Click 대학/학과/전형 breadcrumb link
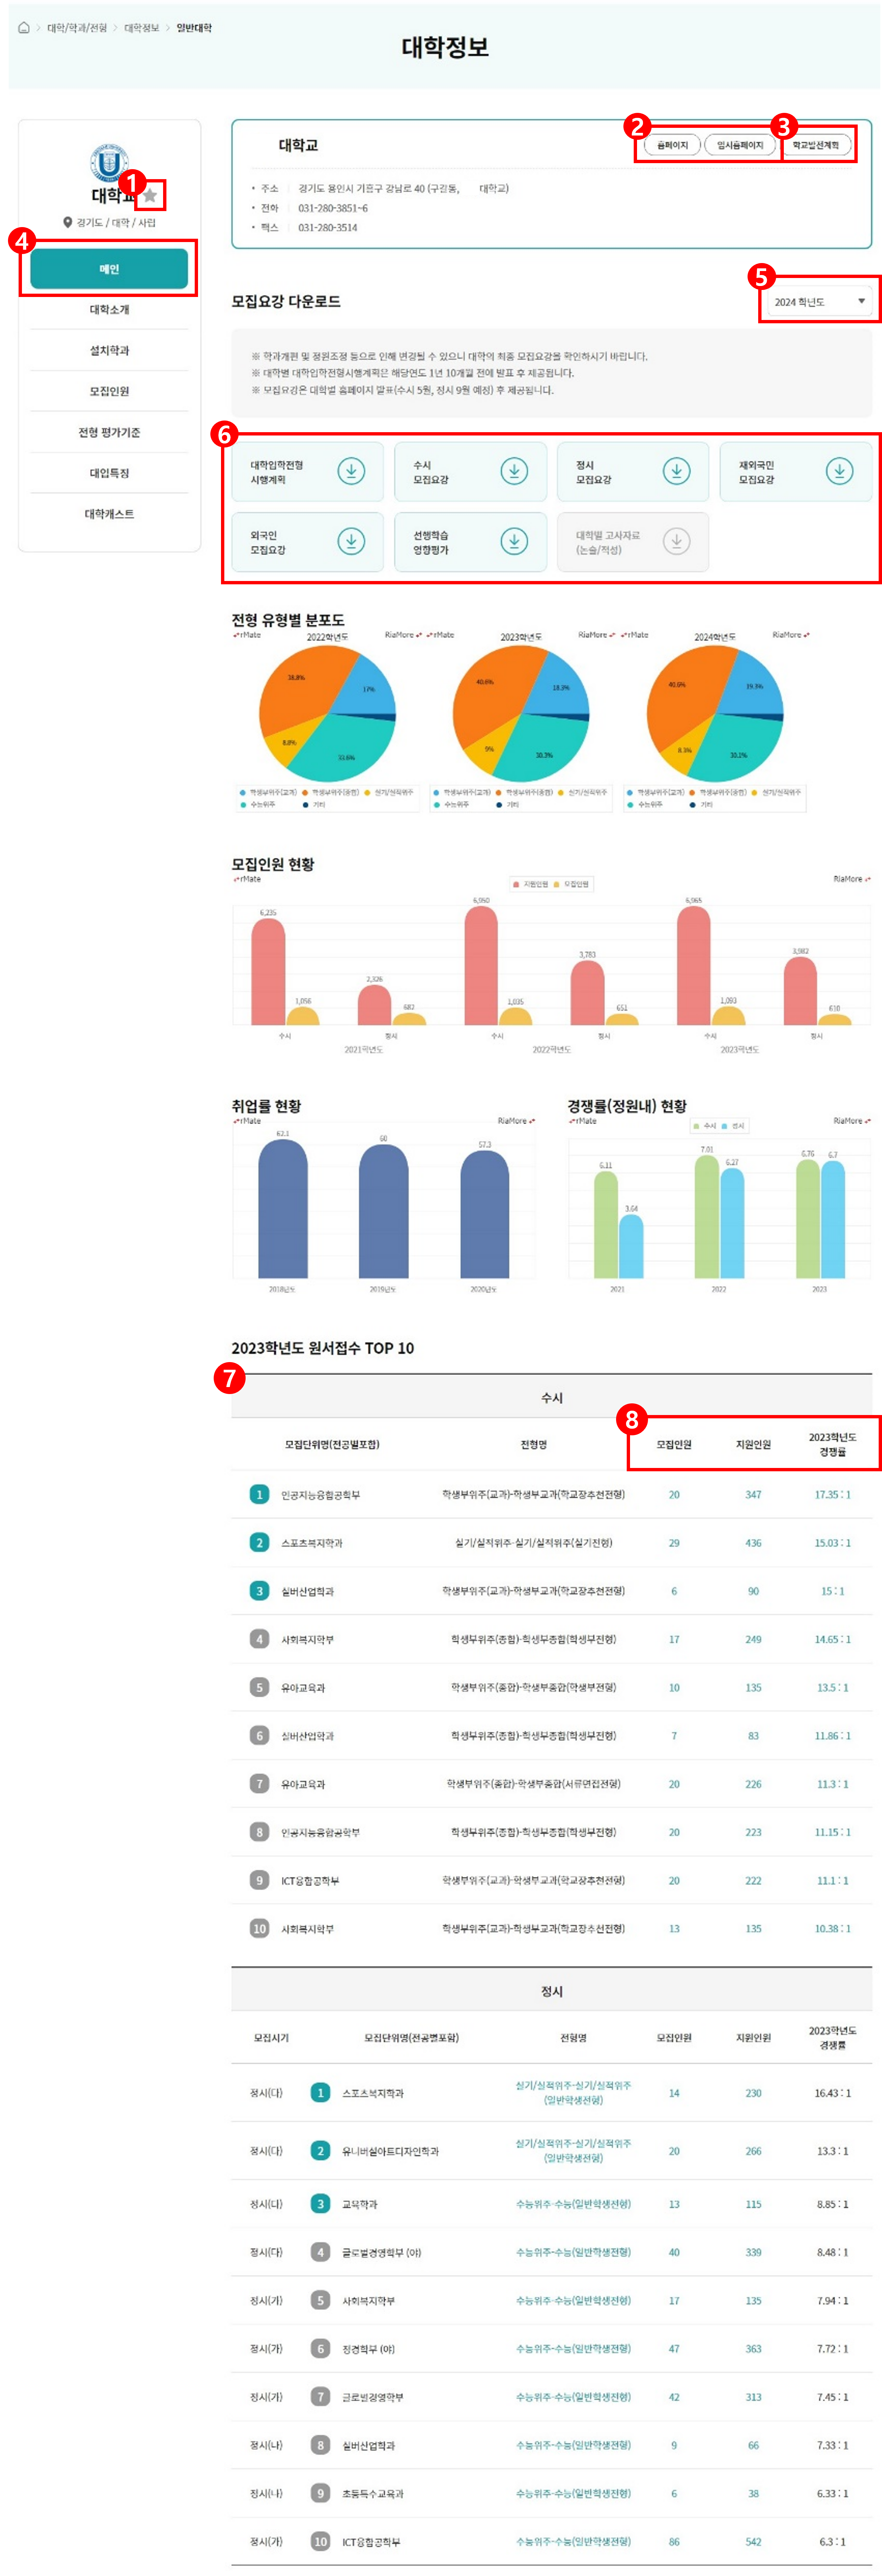 77,28
